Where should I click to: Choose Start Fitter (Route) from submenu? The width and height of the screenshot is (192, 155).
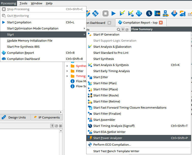pos(106,95)
